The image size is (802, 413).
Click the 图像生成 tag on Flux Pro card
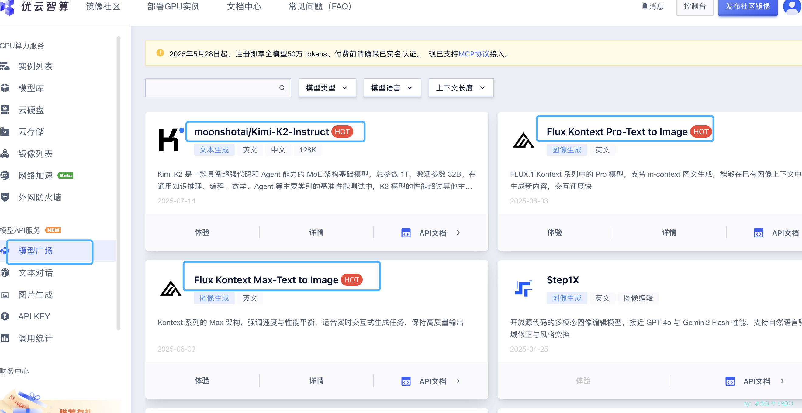coord(567,150)
